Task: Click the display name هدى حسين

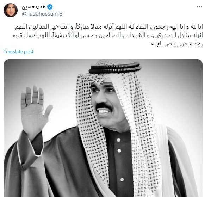Action: [x=34, y=7]
